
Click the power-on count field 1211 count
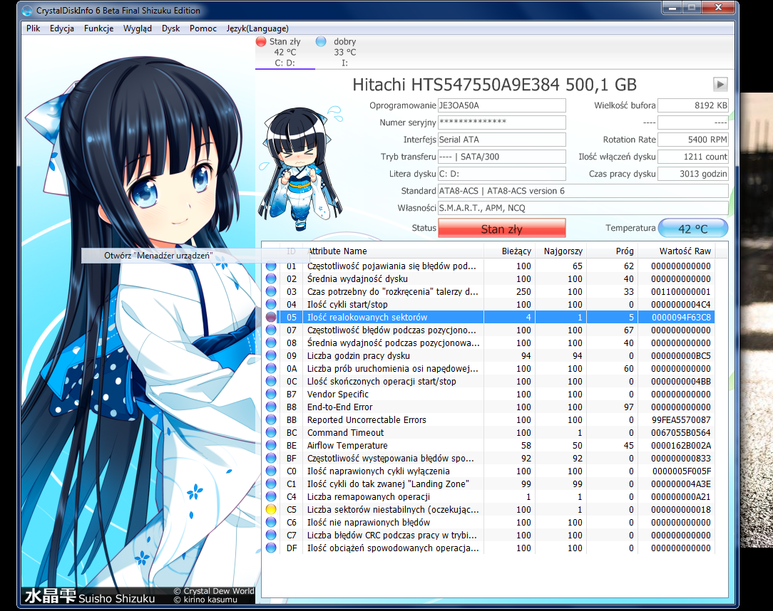[x=693, y=157]
